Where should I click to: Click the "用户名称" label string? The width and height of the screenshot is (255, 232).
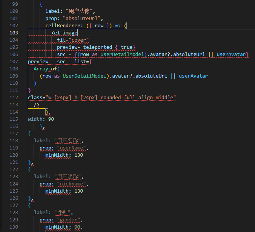click(67, 141)
